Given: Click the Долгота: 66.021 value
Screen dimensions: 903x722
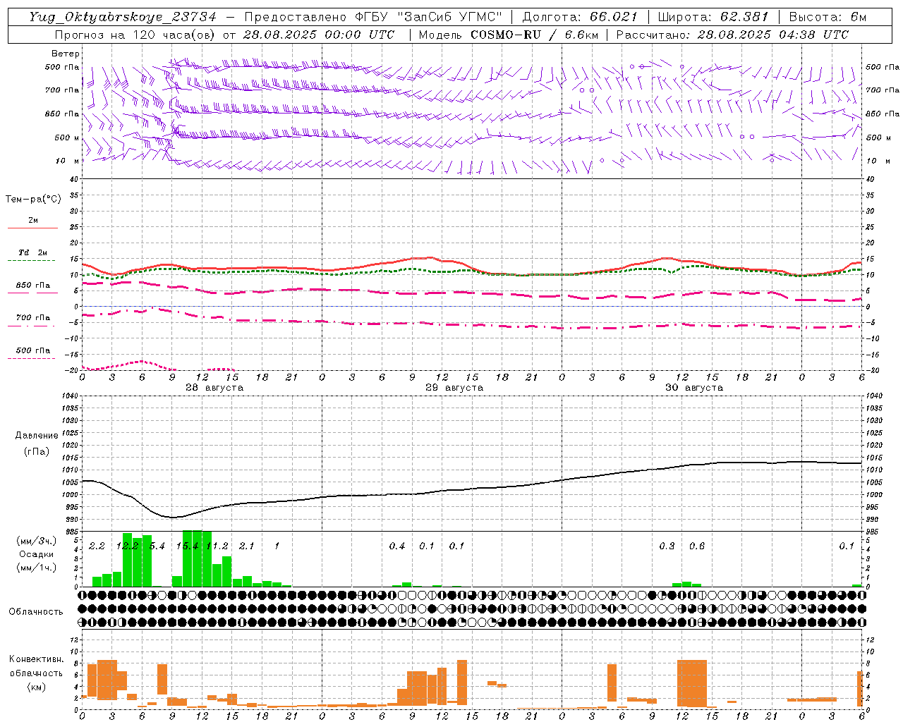Looking at the screenshot, I should point(580,17).
